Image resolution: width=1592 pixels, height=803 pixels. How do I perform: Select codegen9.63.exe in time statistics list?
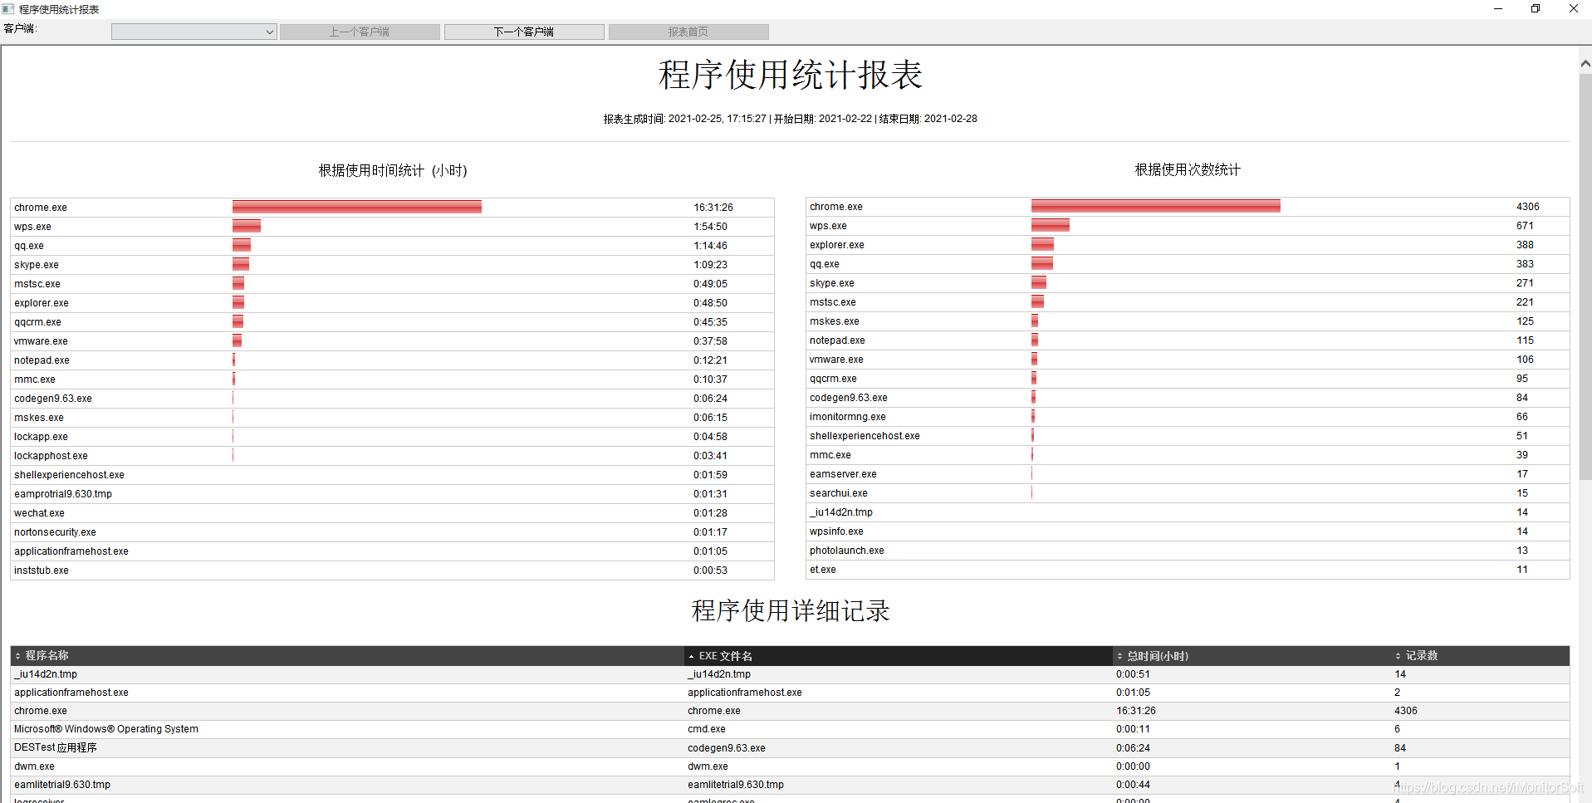53,399
